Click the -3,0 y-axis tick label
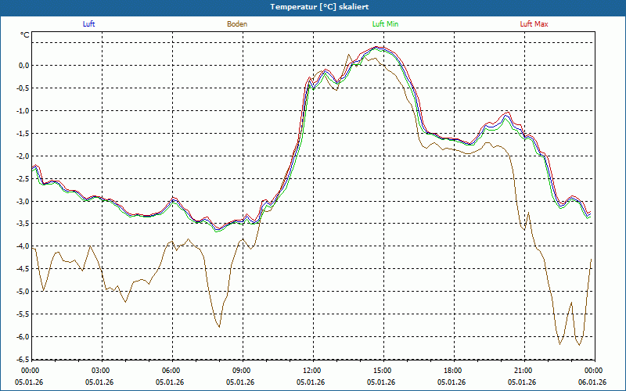Screen dimensions: 626x391 click(23, 201)
